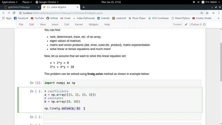Open the Indian Pythonista bookmark

(84, 18)
